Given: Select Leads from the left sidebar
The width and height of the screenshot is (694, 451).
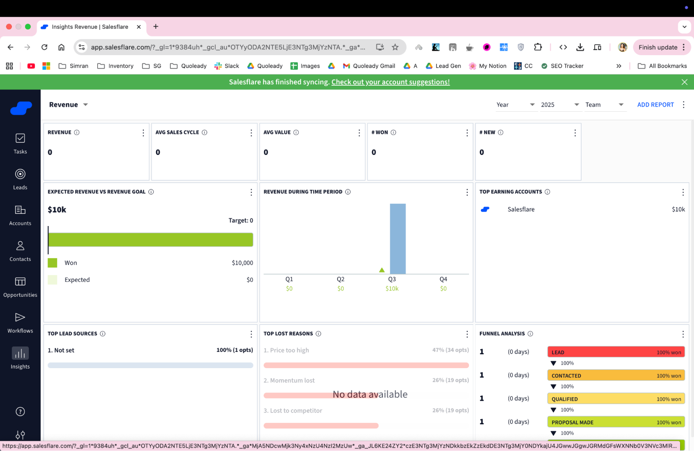Looking at the screenshot, I should click(20, 179).
